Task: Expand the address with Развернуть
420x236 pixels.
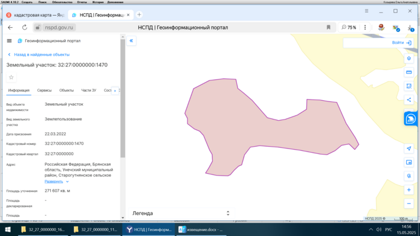Action: click(57, 182)
